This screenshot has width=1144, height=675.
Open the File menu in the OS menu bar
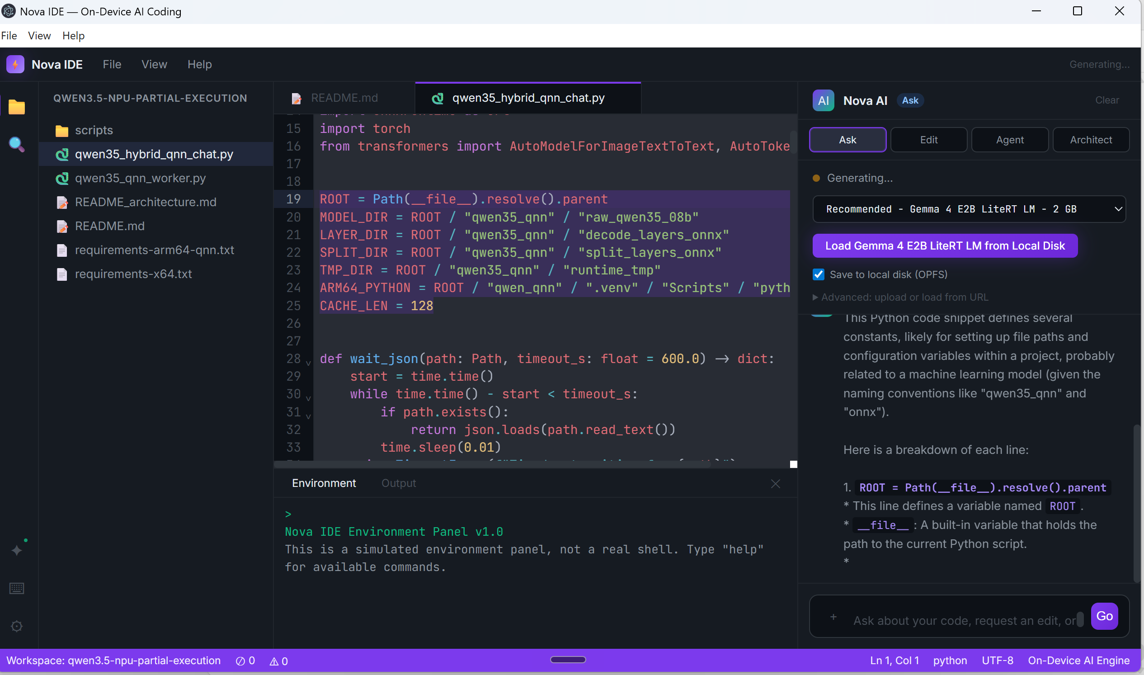coord(9,35)
